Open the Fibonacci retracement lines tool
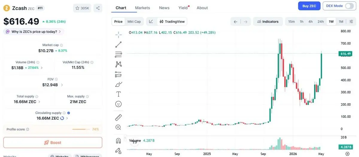Viewport: 359px width, 157px height. pos(118,55)
